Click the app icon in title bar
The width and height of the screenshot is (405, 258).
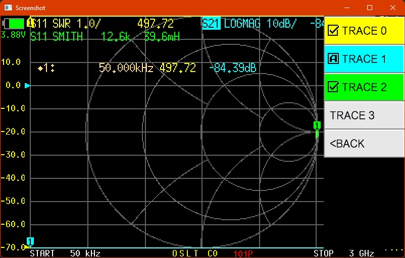coord(8,8)
